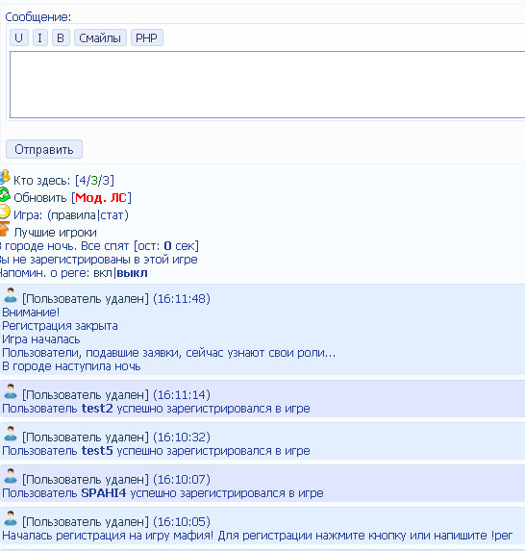Click user avatar icon for 16:11:48 message
Screen dimensions: 525x551
coord(11,295)
